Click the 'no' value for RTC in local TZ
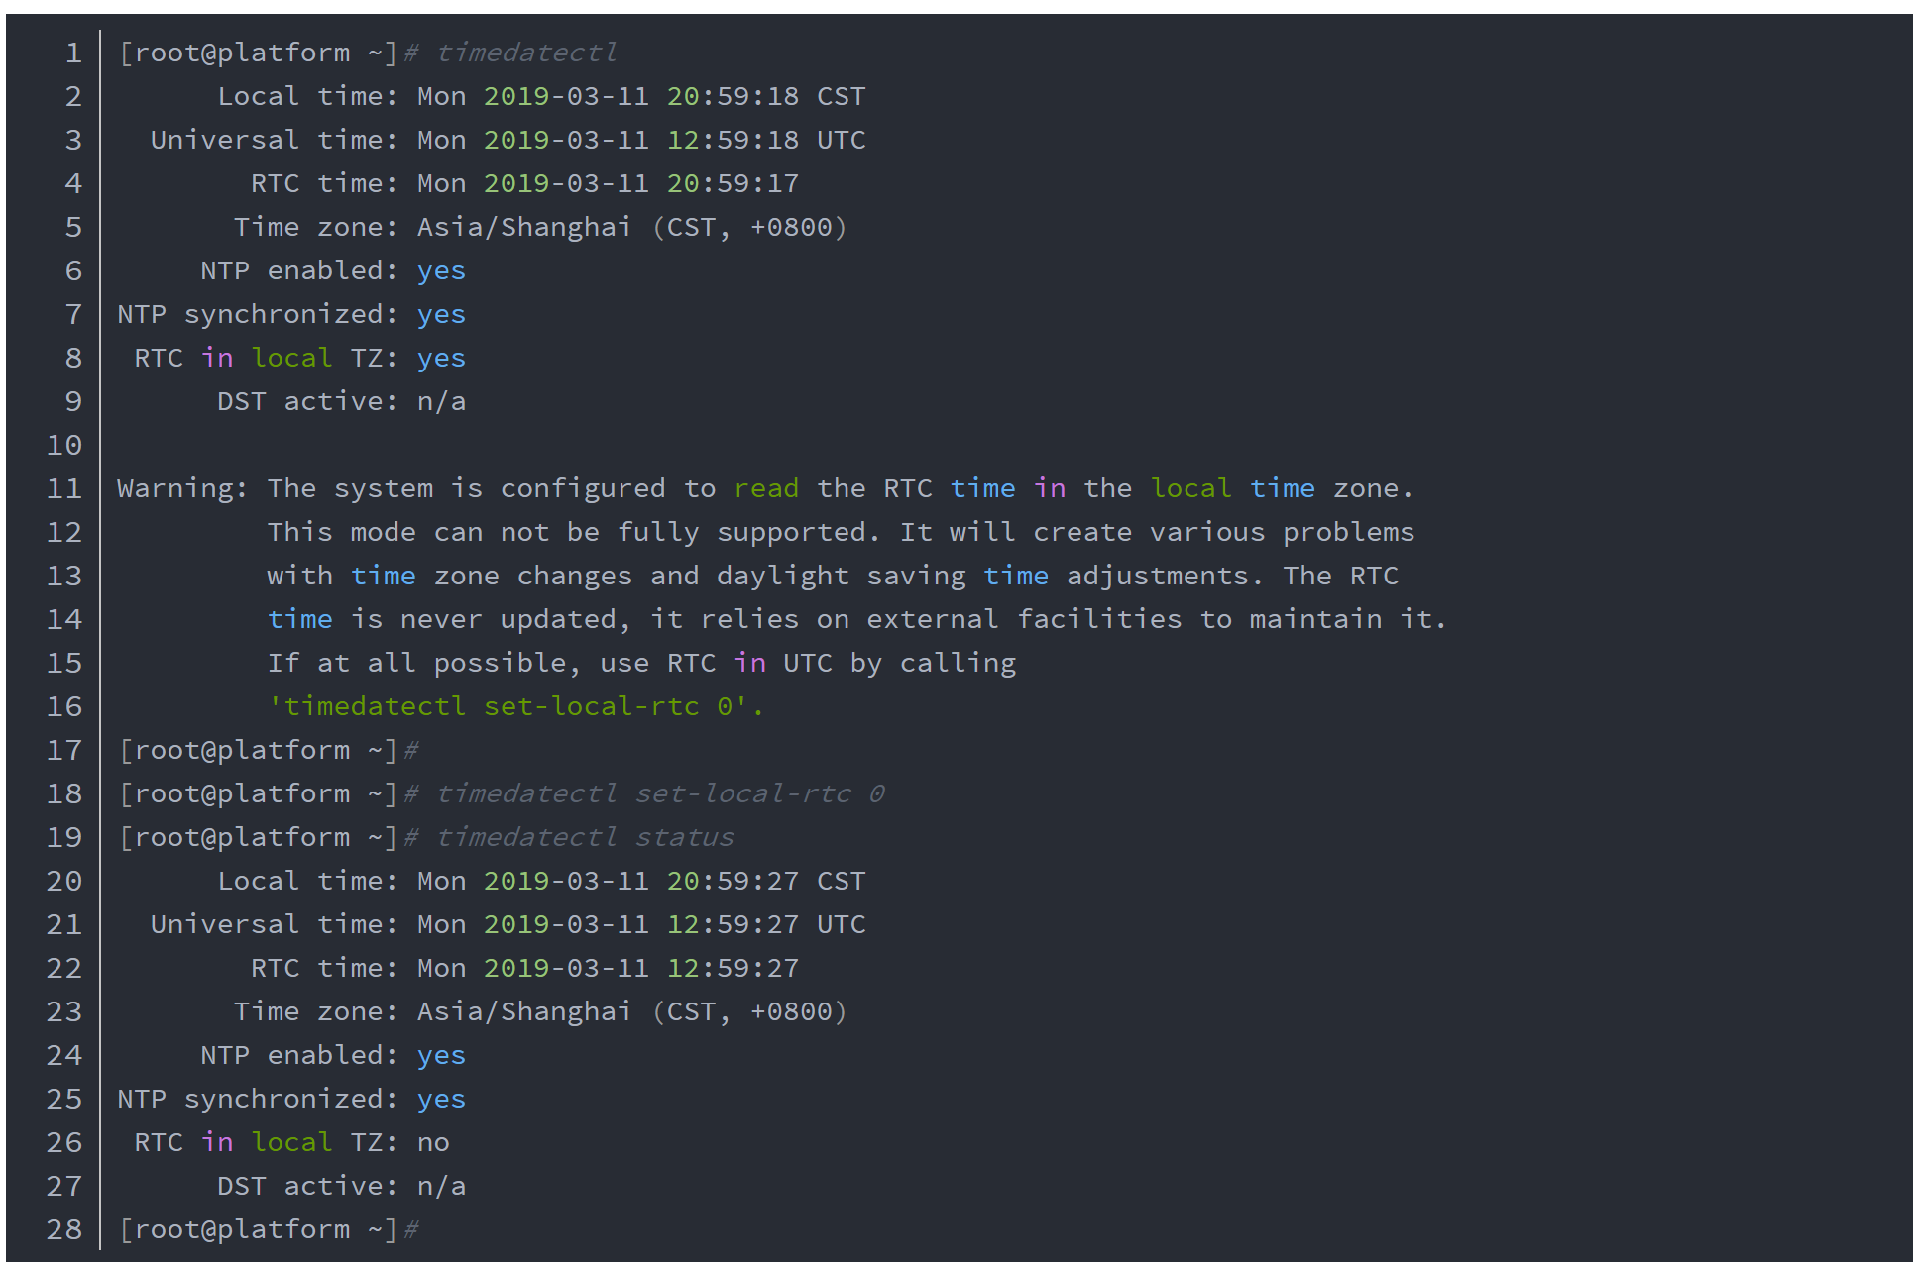1920x1267 pixels. 433,1143
